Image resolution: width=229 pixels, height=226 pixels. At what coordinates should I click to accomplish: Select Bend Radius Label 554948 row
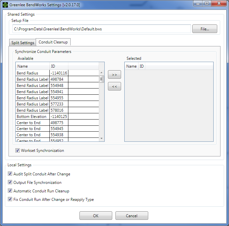57,85
